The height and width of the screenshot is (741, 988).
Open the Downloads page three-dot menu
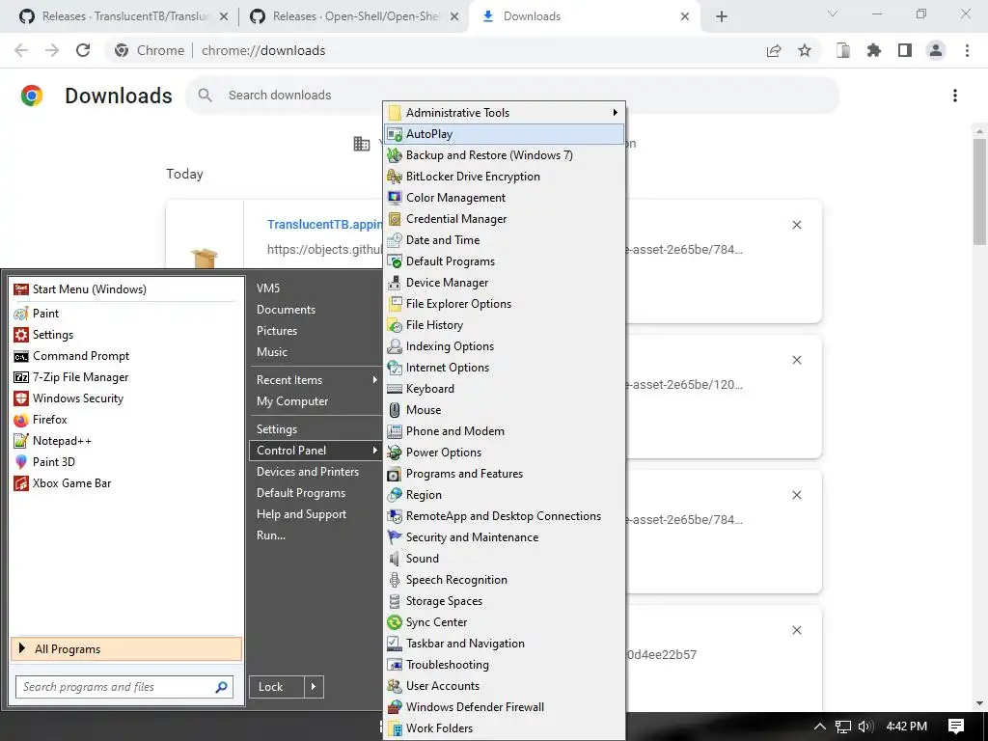coord(955,96)
